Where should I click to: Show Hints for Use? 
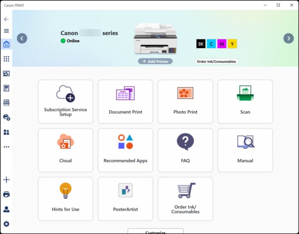click(x=65, y=198)
